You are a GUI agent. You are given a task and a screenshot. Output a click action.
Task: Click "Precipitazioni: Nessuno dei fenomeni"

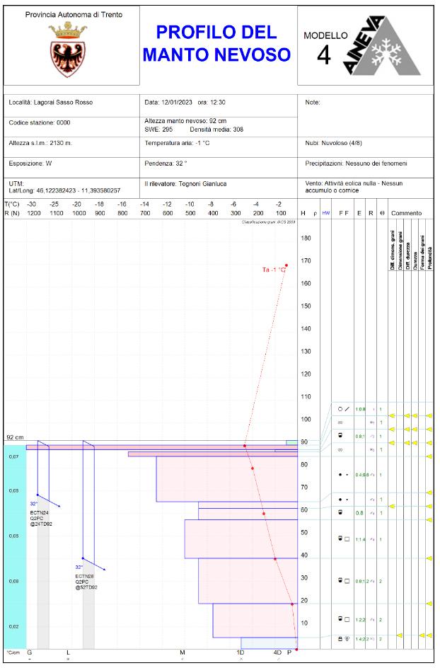tap(356, 163)
